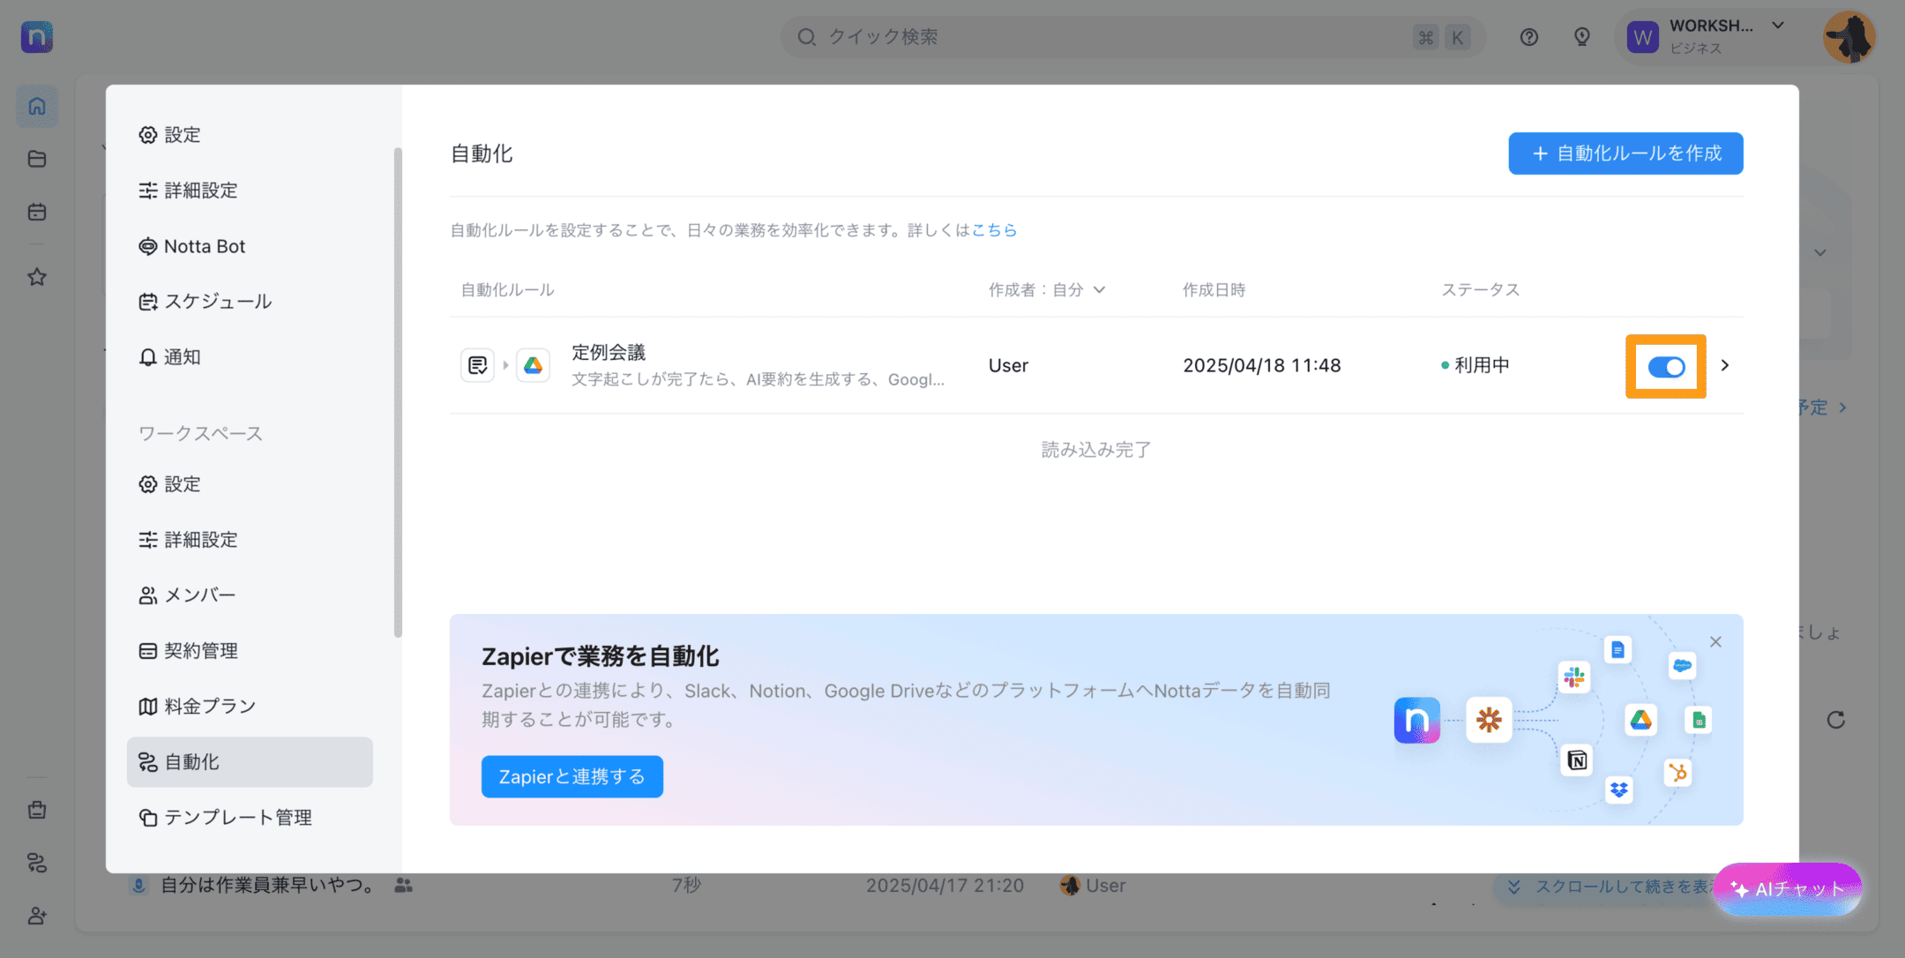This screenshot has width=1905, height=958.
Task: Click the Notion icon in Zapier banner
Action: pyautogui.click(x=1577, y=760)
